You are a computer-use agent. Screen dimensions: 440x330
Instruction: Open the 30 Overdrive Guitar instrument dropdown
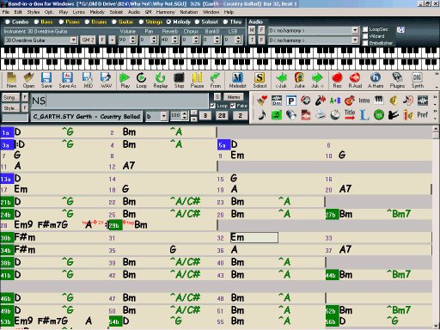pos(74,40)
